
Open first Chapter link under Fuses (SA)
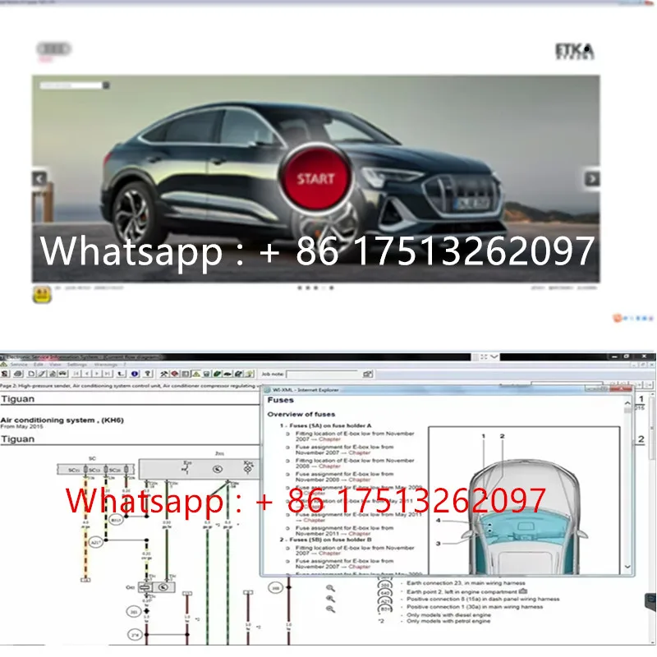pyautogui.click(x=330, y=439)
